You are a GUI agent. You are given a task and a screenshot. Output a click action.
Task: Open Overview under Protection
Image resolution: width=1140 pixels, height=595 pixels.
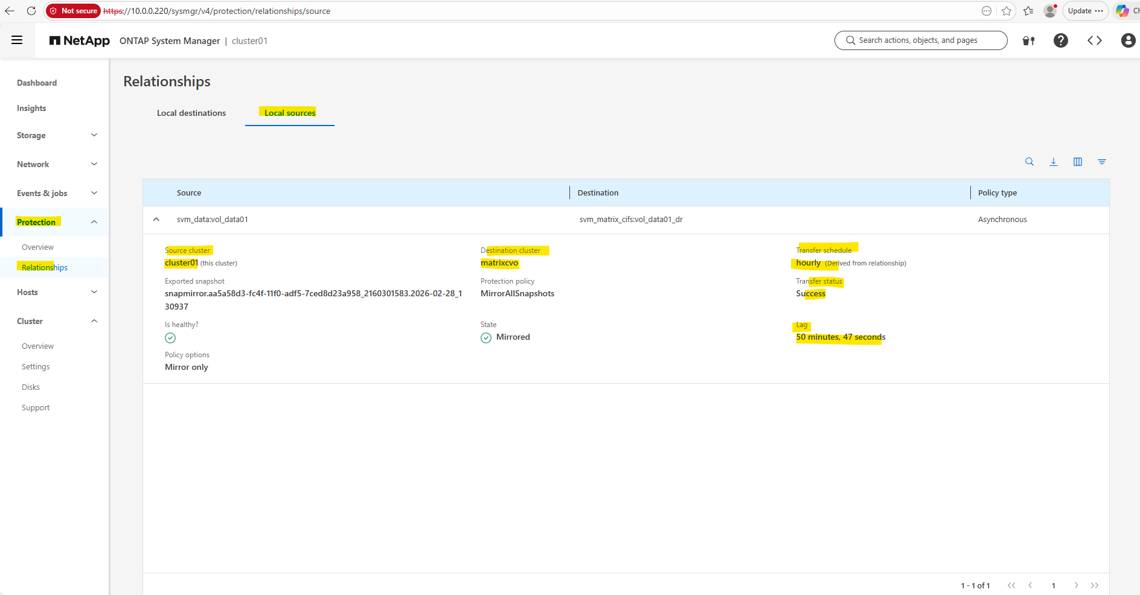(x=37, y=247)
